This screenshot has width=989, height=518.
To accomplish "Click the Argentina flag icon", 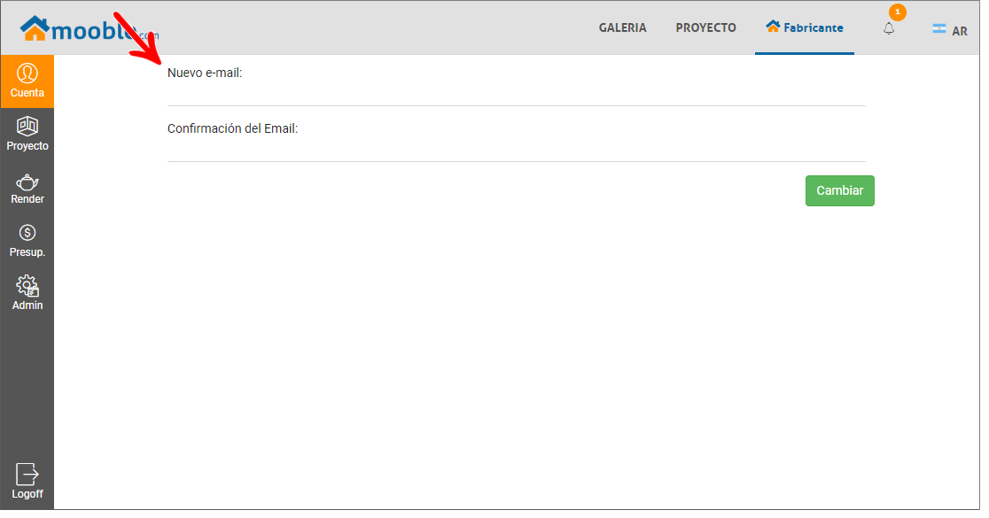I will (x=939, y=28).
